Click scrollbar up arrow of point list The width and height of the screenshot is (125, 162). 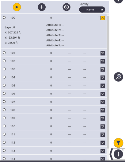pos(108,15)
